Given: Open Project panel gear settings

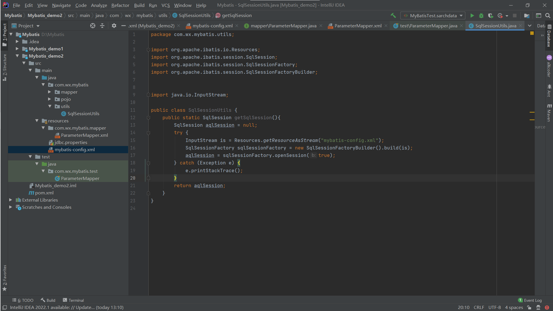Looking at the screenshot, I should [114, 26].
